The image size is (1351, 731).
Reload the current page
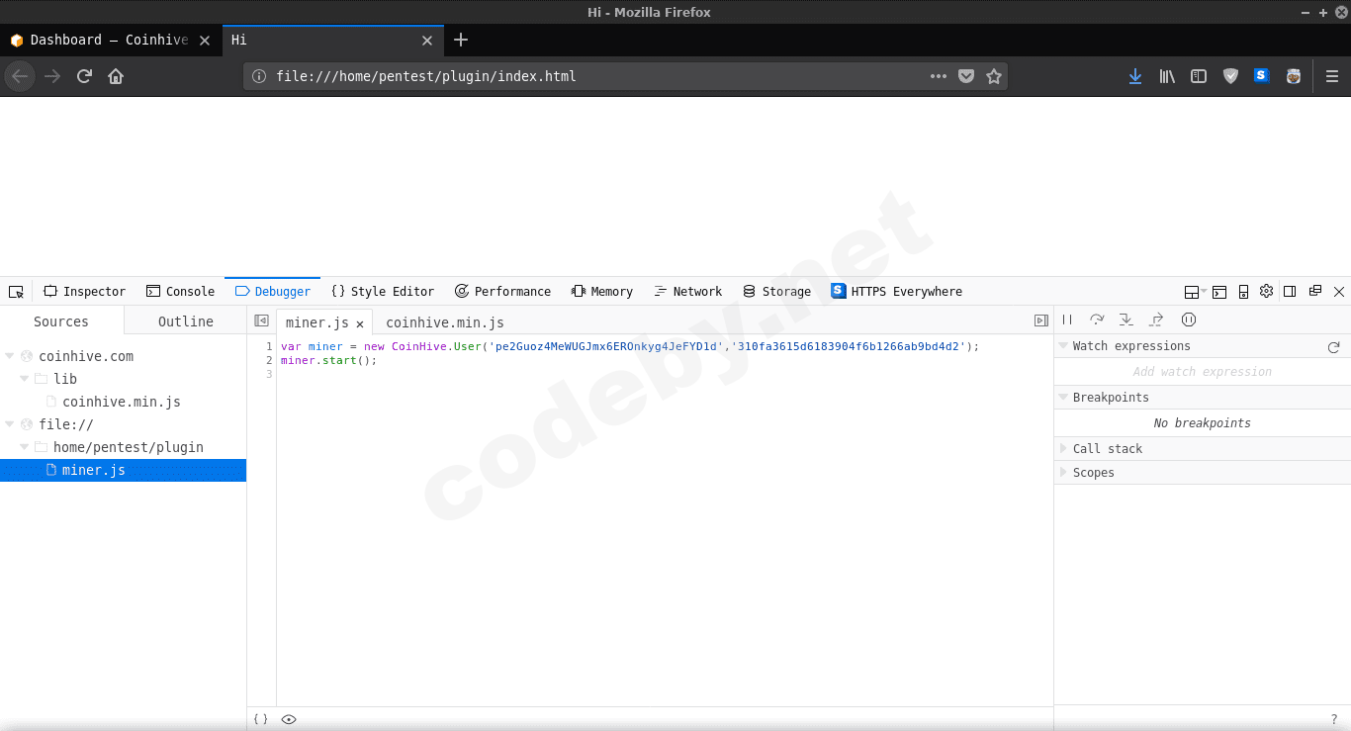[x=84, y=76]
